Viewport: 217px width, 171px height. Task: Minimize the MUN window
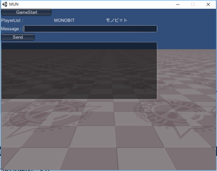(x=178, y=5)
